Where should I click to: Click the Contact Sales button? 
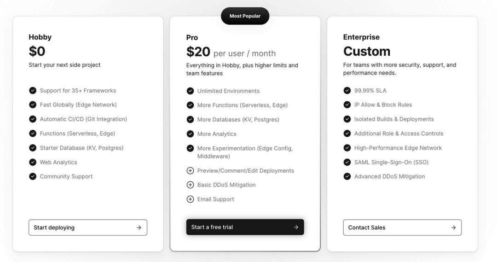pyautogui.click(x=402, y=227)
